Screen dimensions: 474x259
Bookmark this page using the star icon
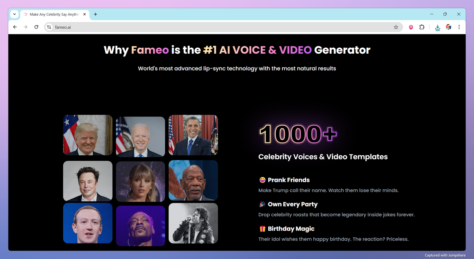click(396, 27)
